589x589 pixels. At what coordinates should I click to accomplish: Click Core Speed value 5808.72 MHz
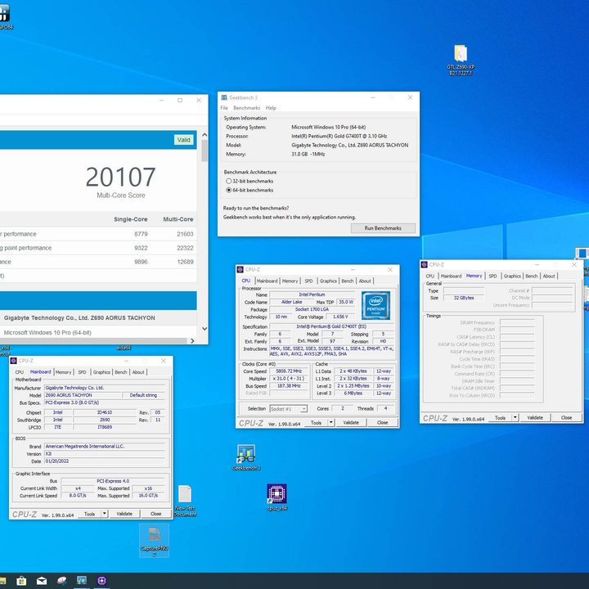pos(289,371)
